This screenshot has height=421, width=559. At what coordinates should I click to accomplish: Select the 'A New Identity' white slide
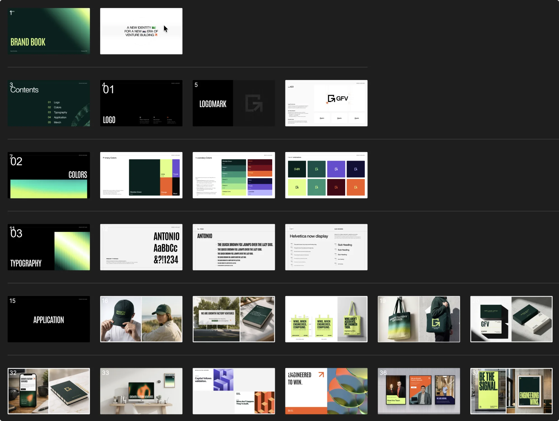141,31
